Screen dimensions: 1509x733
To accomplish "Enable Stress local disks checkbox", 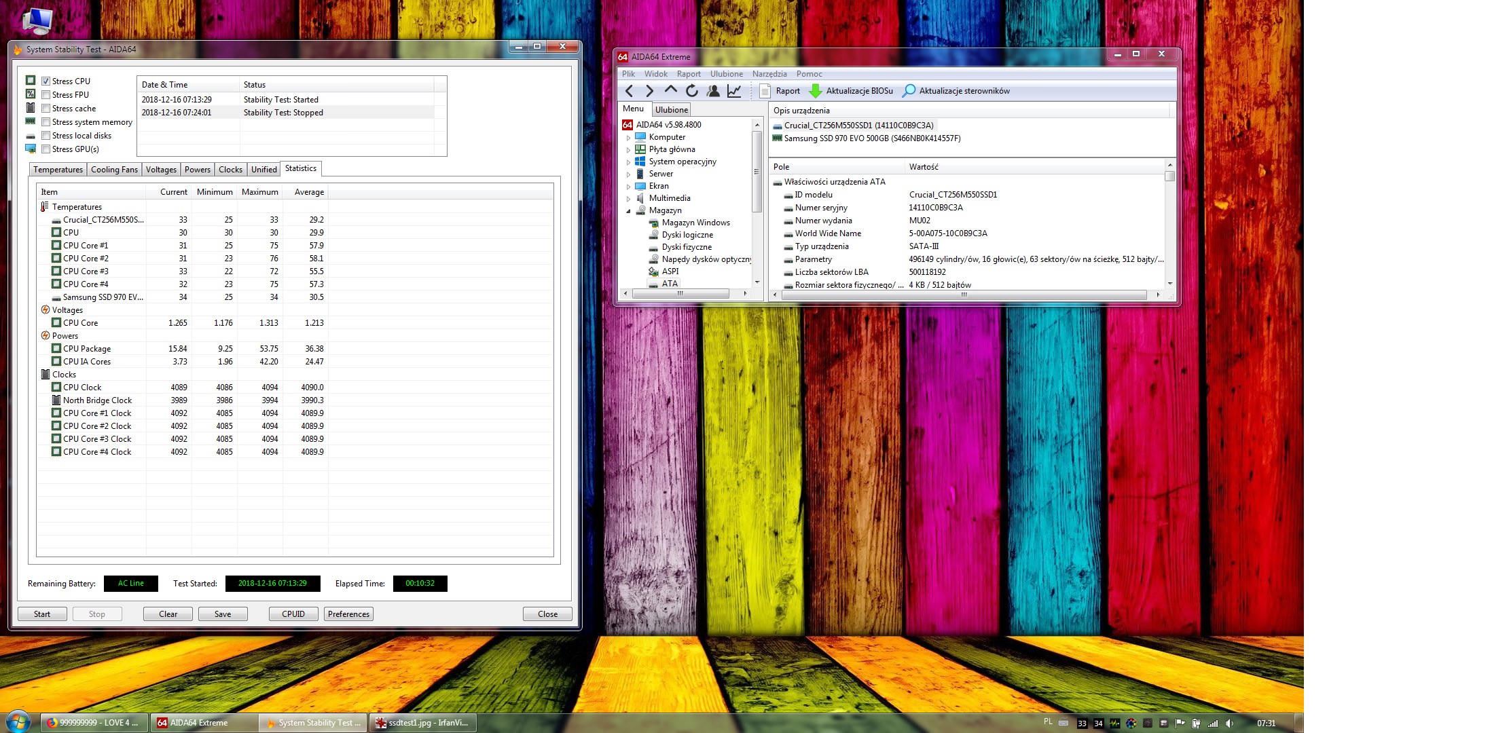I will click(46, 136).
